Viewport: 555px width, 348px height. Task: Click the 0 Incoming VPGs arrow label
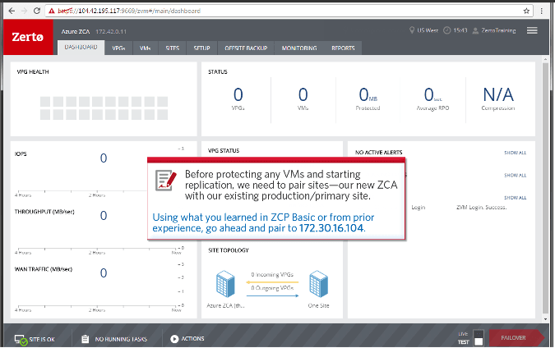272,274
